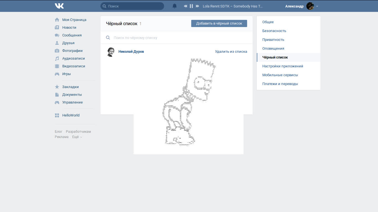Open the notifications bell
Image resolution: width=378 pixels, height=212 pixels.
tap(175, 6)
